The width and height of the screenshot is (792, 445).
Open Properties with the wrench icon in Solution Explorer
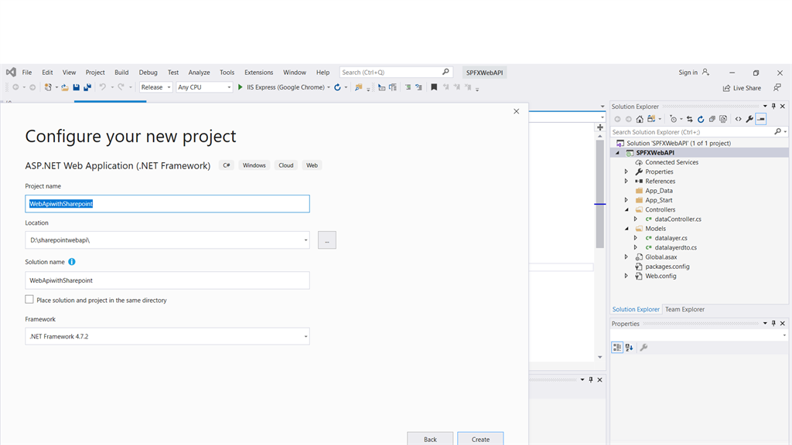pyautogui.click(x=749, y=118)
